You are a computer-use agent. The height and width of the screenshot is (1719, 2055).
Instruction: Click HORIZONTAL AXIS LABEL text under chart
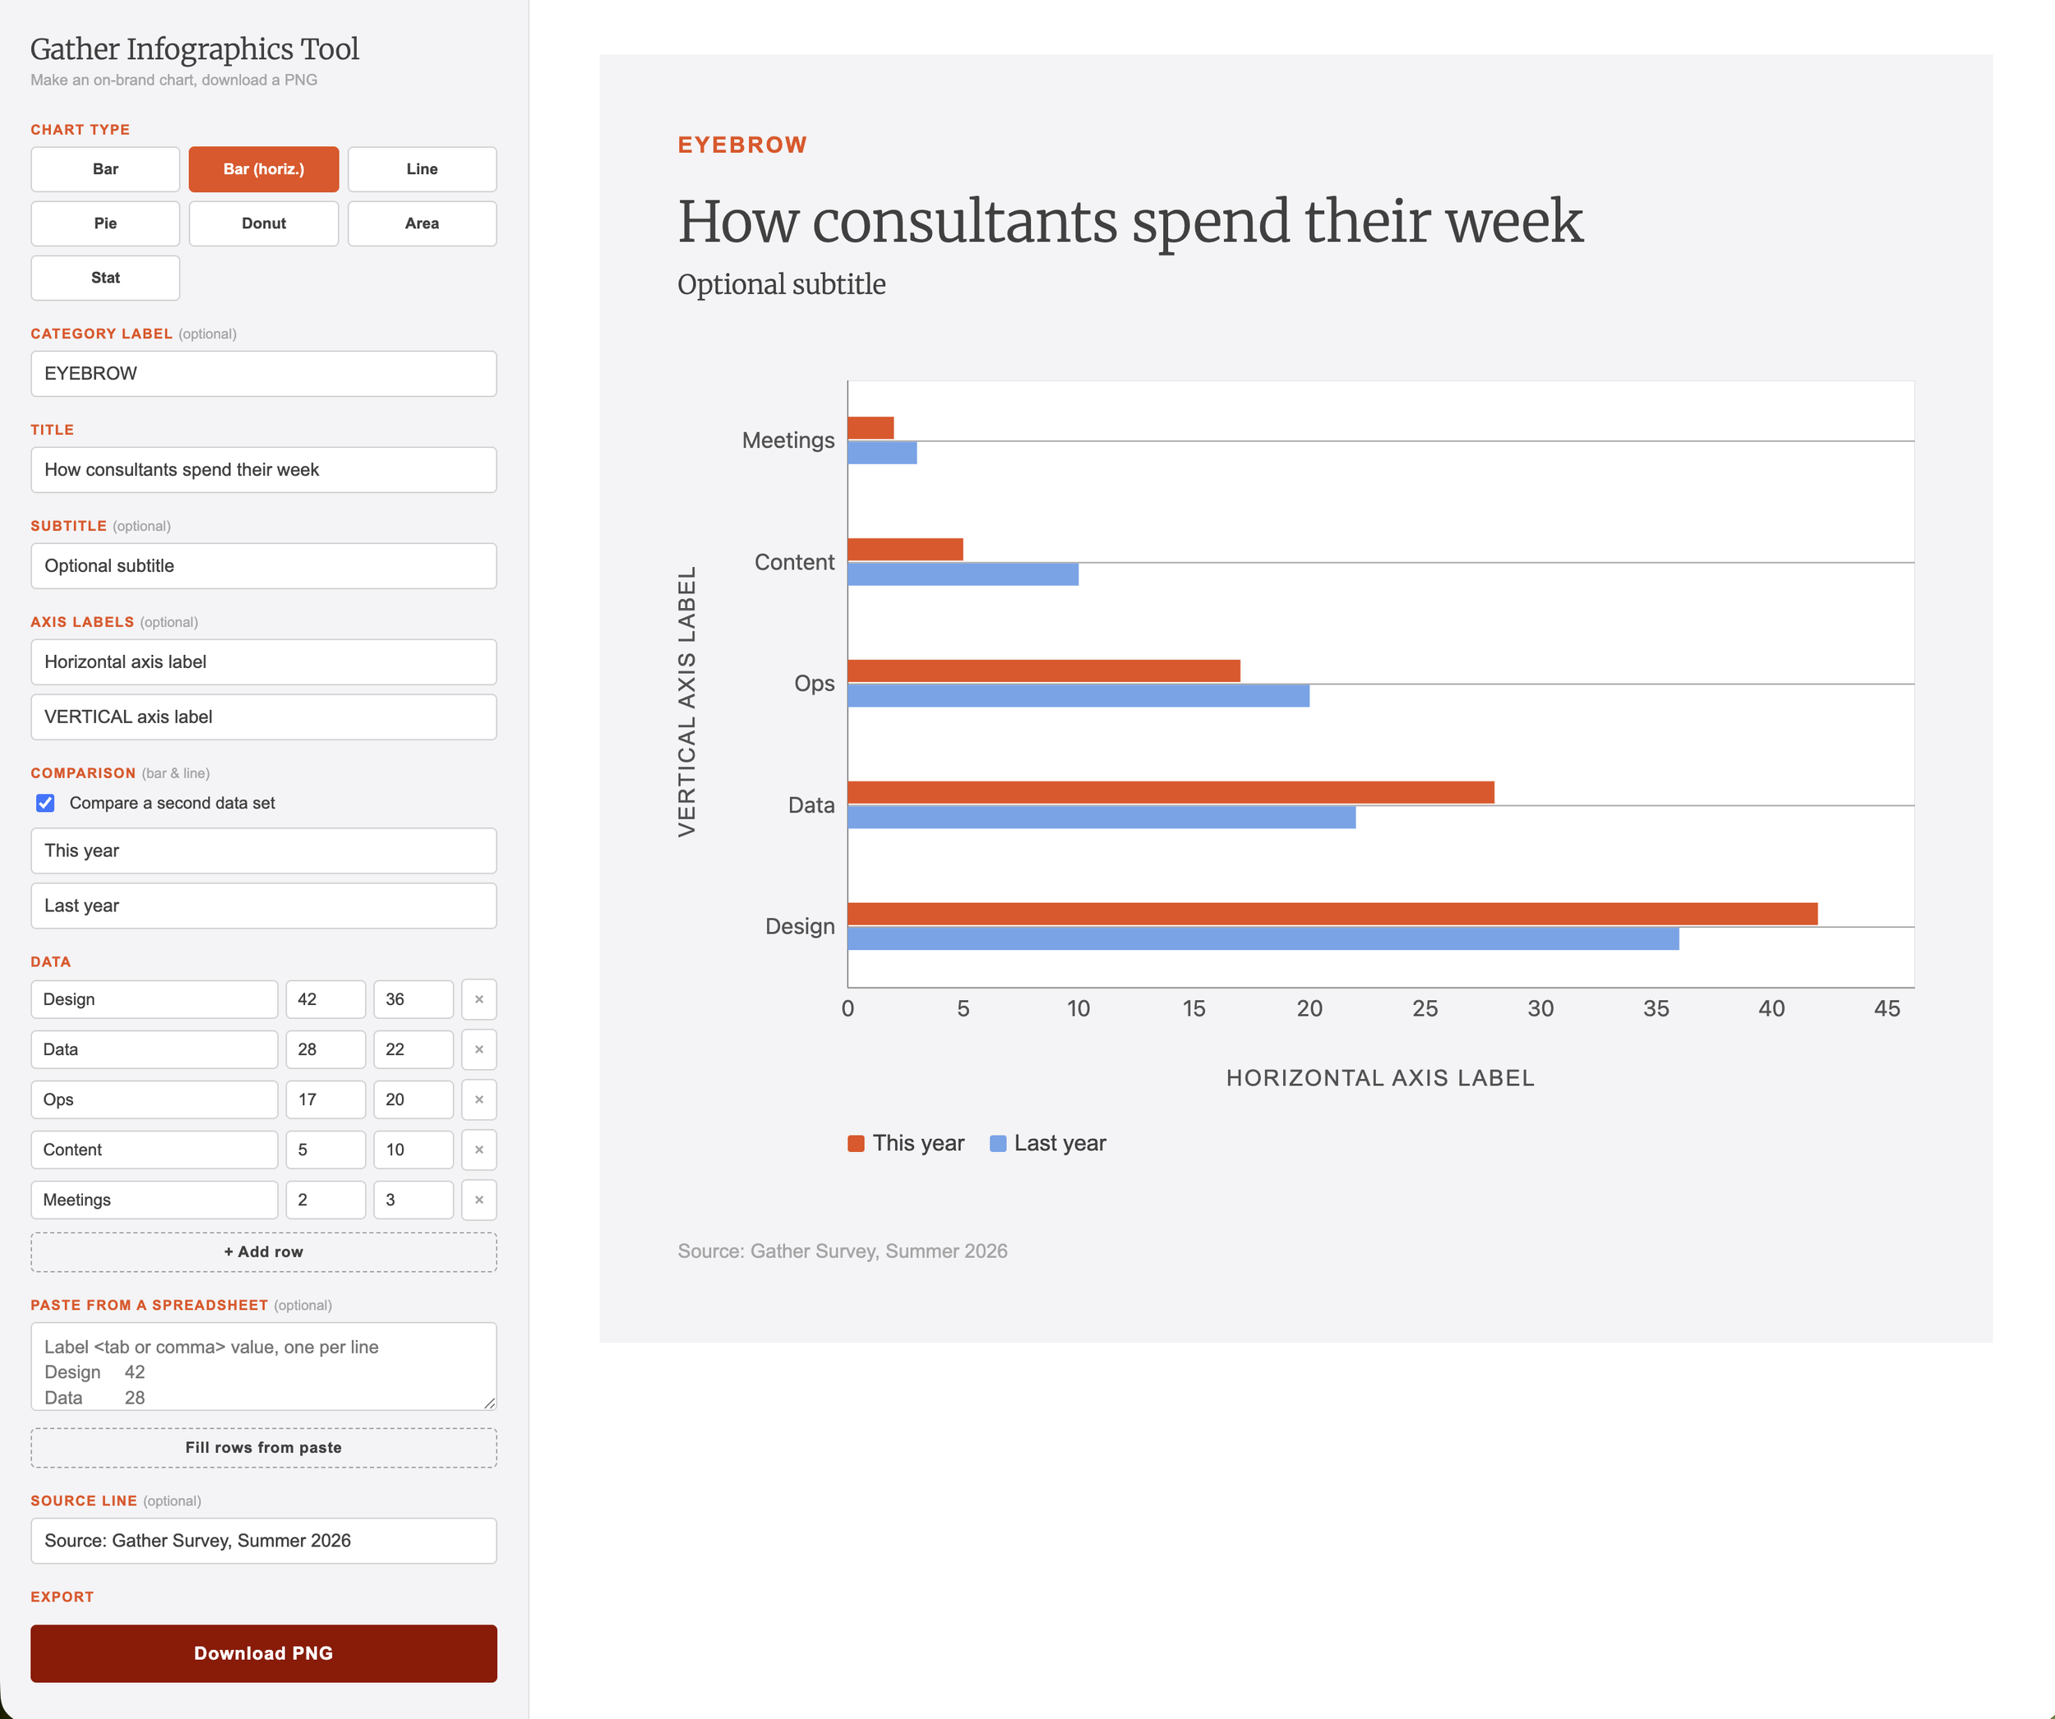(x=1381, y=1078)
